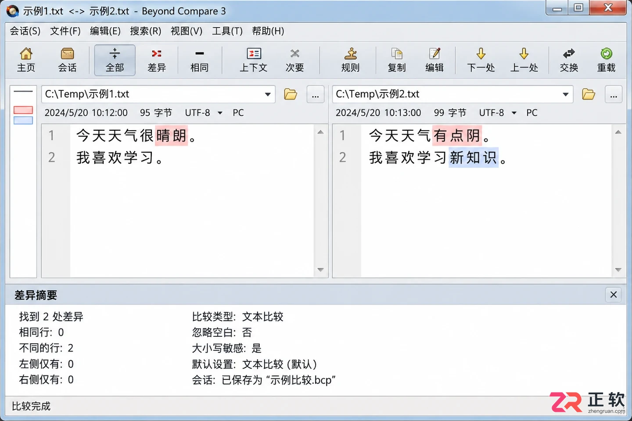Image resolution: width=632 pixels, height=421 pixels.
Task: Open the 规则 rules toolbar icon
Action: tap(350, 60)
